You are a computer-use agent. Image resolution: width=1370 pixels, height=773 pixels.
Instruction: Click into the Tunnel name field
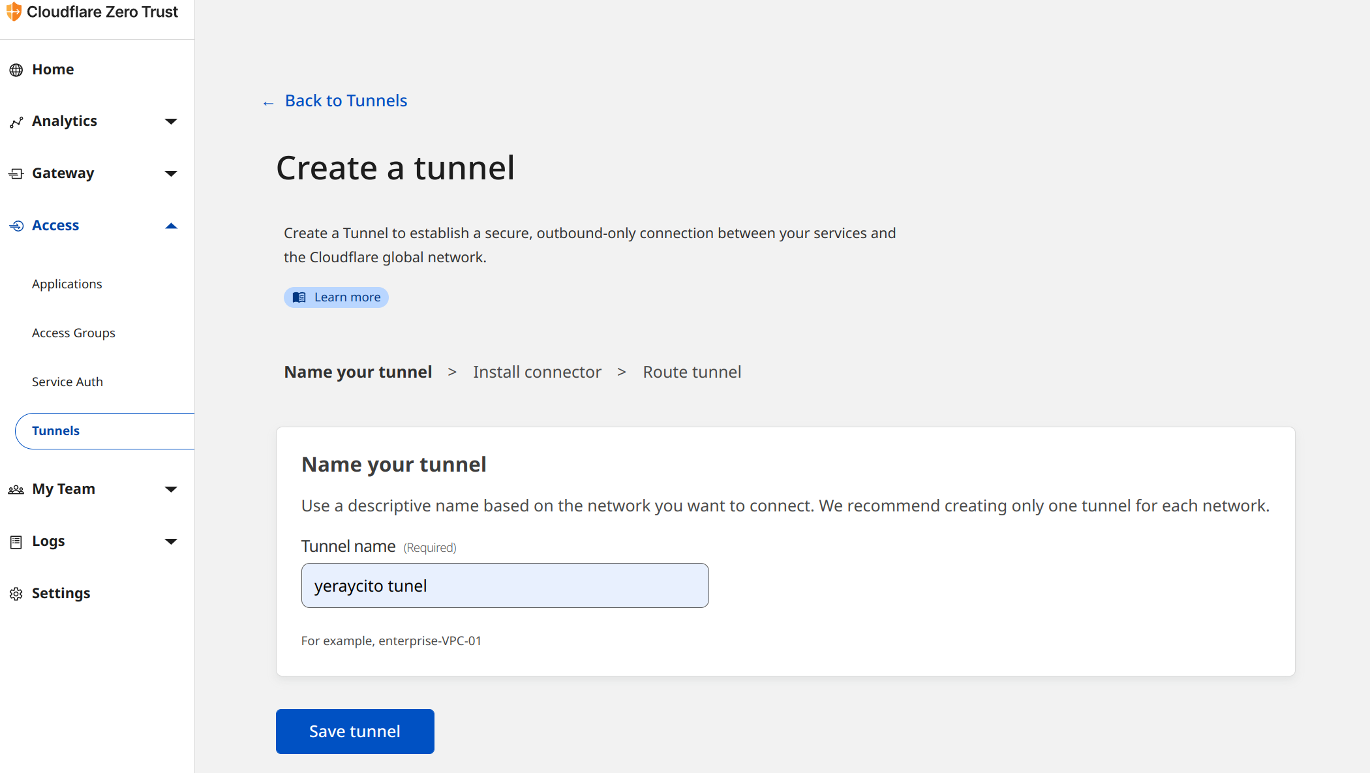[x=505, y=586]
